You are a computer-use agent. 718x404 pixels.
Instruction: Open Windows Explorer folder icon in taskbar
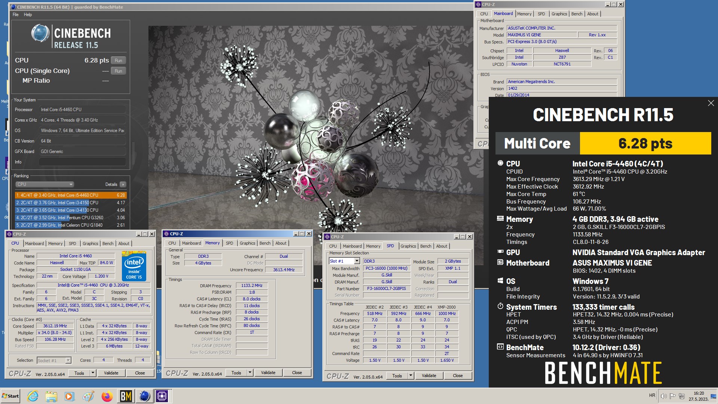(x=51, y=396)
